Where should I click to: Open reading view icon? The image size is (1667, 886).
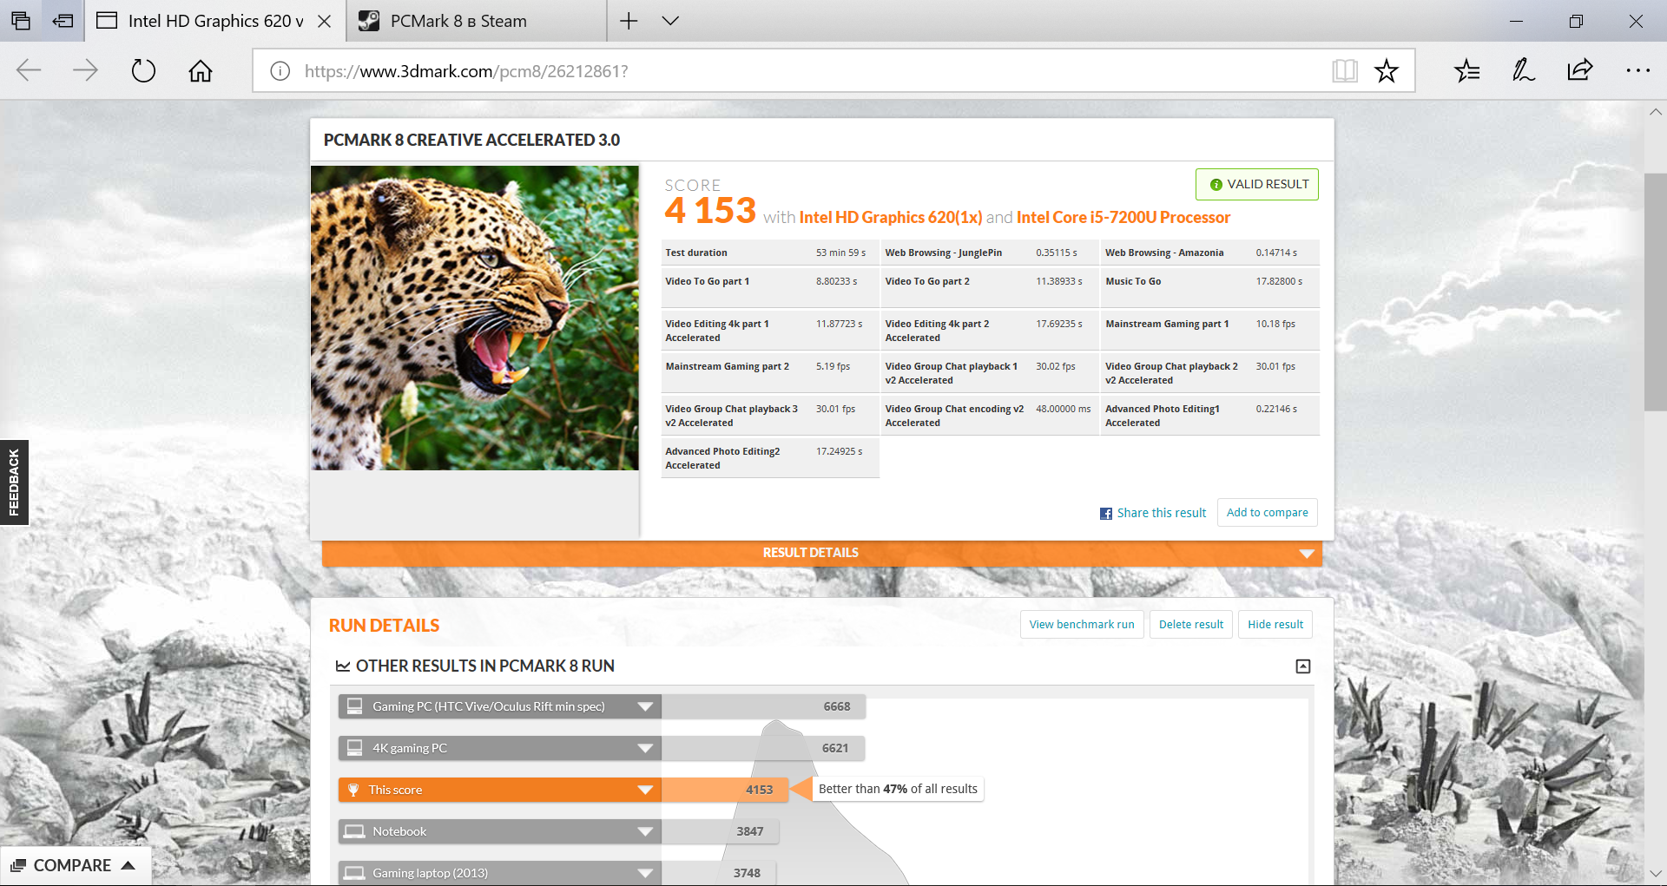[x=1345, y=71]
